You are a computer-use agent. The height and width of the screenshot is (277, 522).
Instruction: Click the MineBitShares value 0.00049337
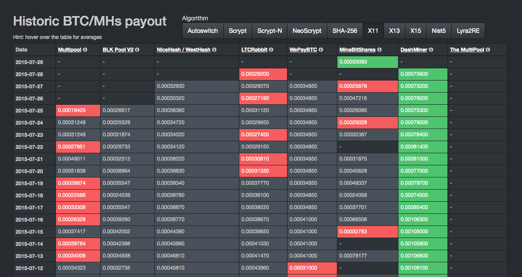pyautogui.click(x=368, y=183)
